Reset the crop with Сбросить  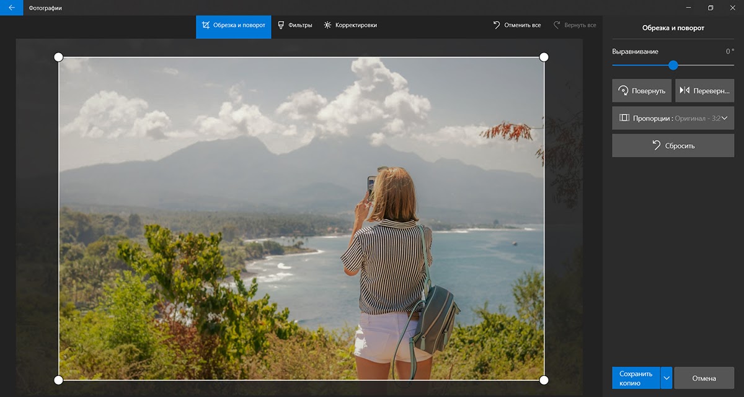[673, 146]
